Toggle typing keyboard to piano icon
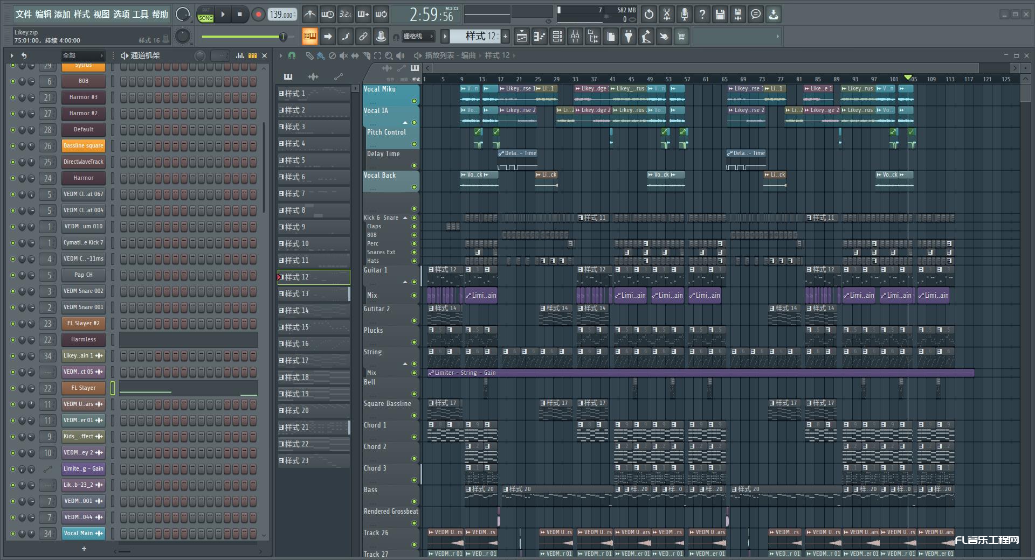 click(309, 37)
